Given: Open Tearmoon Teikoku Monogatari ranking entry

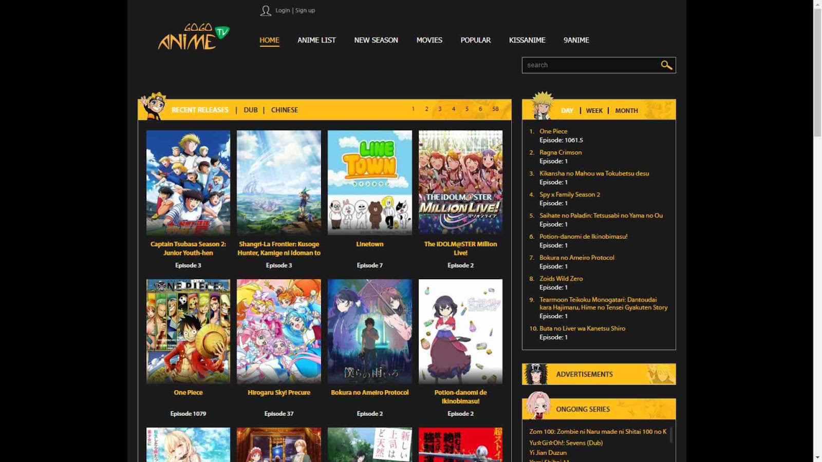Looking at the screenshot, I should tap(604, 303).
